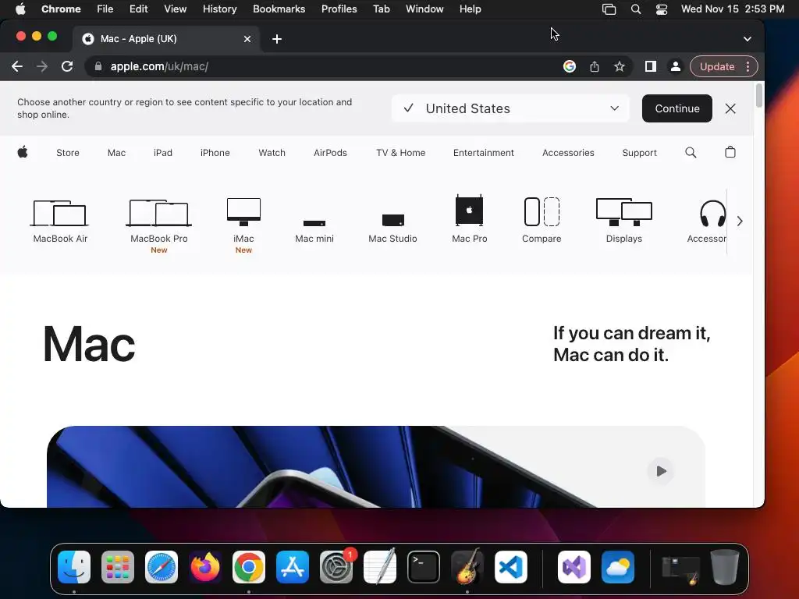Open System Settings in the Dock

coord(336,567)
